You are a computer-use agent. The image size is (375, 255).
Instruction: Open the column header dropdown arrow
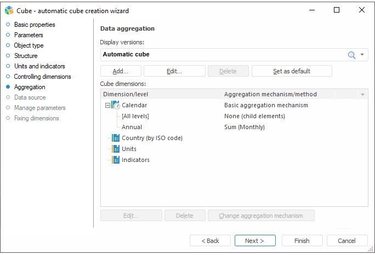pyautogui.click(x=362, y=95)
